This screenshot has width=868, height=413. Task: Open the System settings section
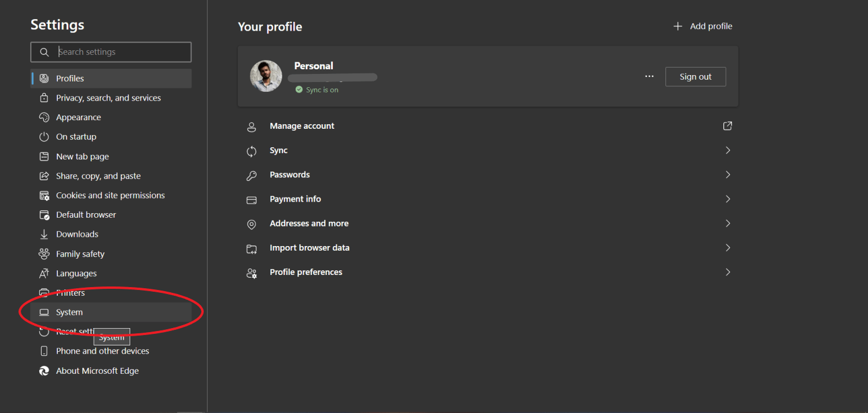click(69, 312)
